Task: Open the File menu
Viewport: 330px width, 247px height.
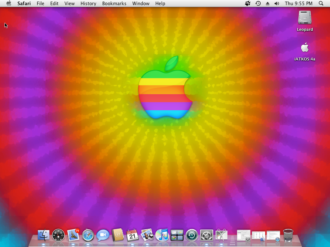Action: click(40, 4)
